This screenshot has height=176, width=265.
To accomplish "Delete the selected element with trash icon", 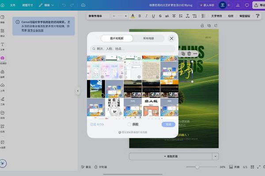I will pos(189,54).
